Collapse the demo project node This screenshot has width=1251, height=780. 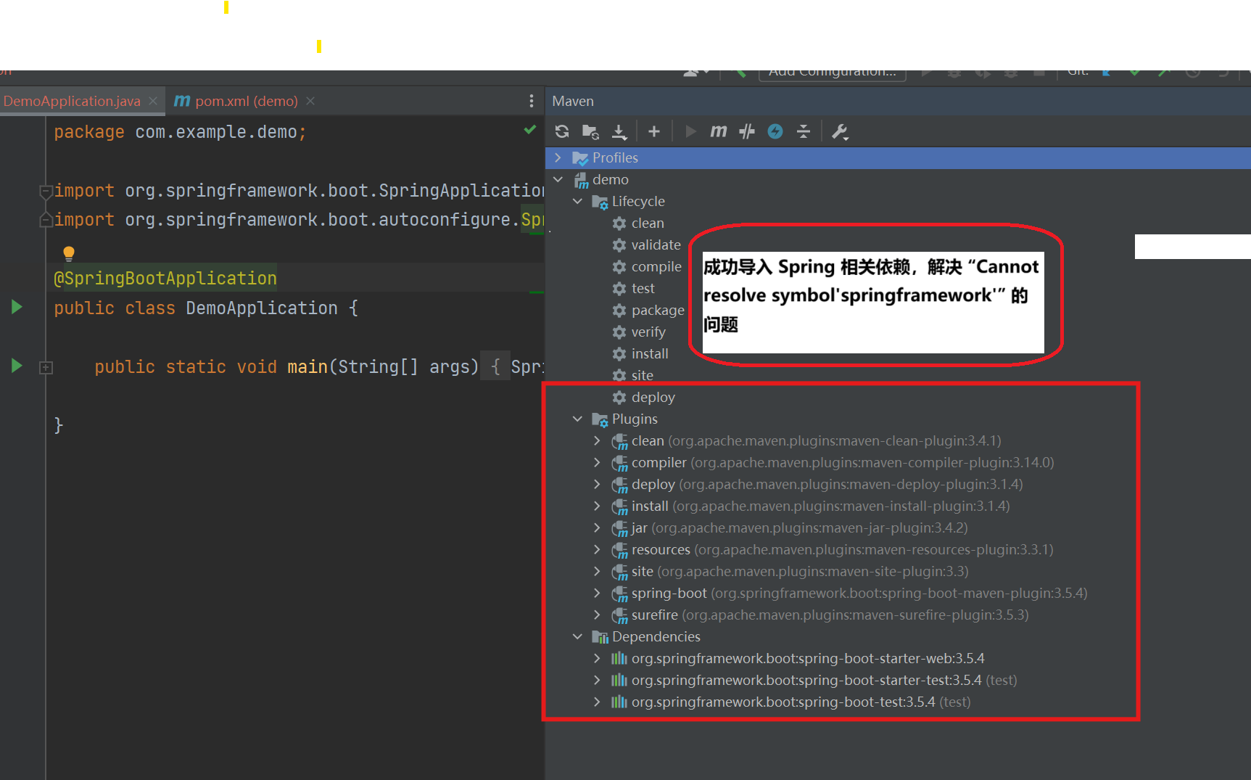[x=558, y=179]
